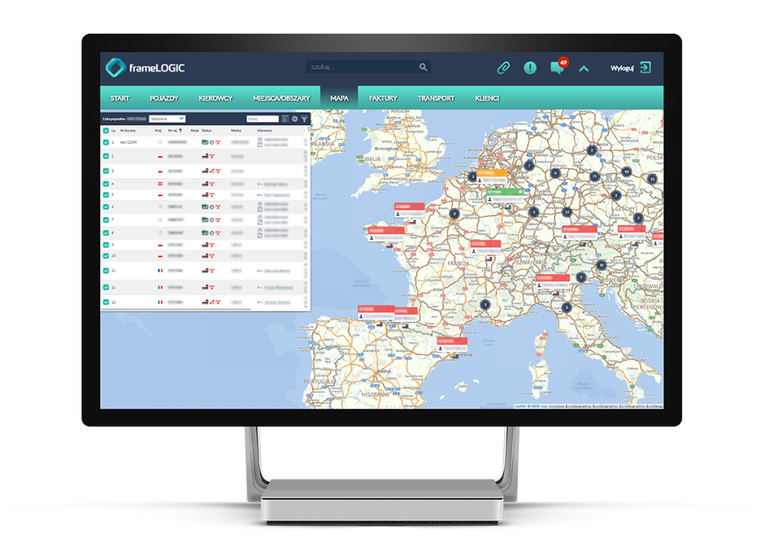Click clock status icon in row 1
765x560 pixels.
(x=211, y=143)
